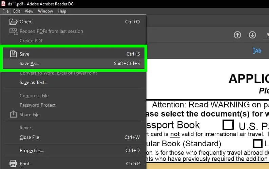Choose Open... from File menu
Screen dimensions: 269x169
(x=73, y=22)
